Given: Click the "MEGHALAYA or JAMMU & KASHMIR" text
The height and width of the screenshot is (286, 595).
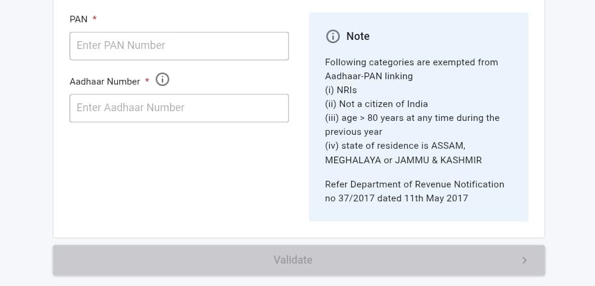Looking at the screenshot, I should [403, 160].
